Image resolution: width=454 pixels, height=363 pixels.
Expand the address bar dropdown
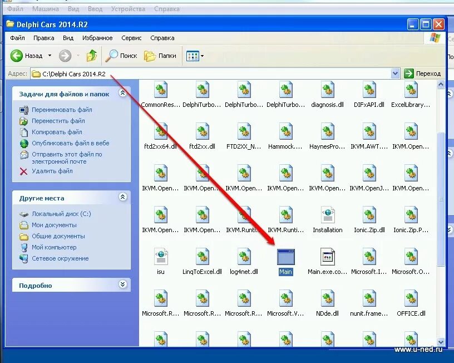395,73
